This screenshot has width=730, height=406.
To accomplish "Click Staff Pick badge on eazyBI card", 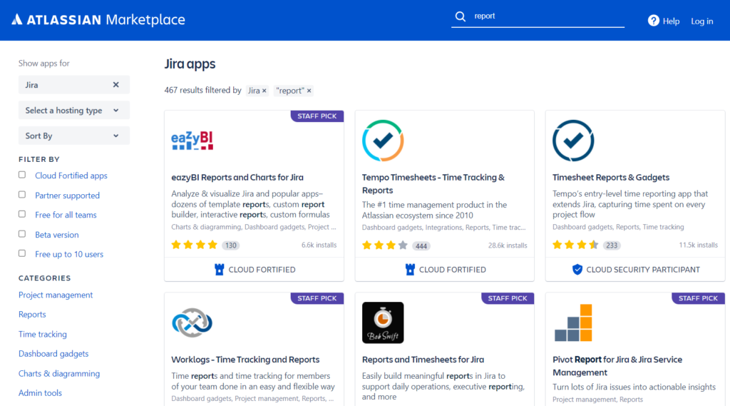I will 317,116.
